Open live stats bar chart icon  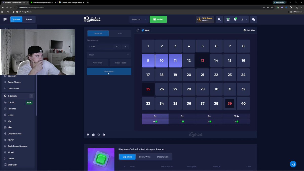coord(104,135)
